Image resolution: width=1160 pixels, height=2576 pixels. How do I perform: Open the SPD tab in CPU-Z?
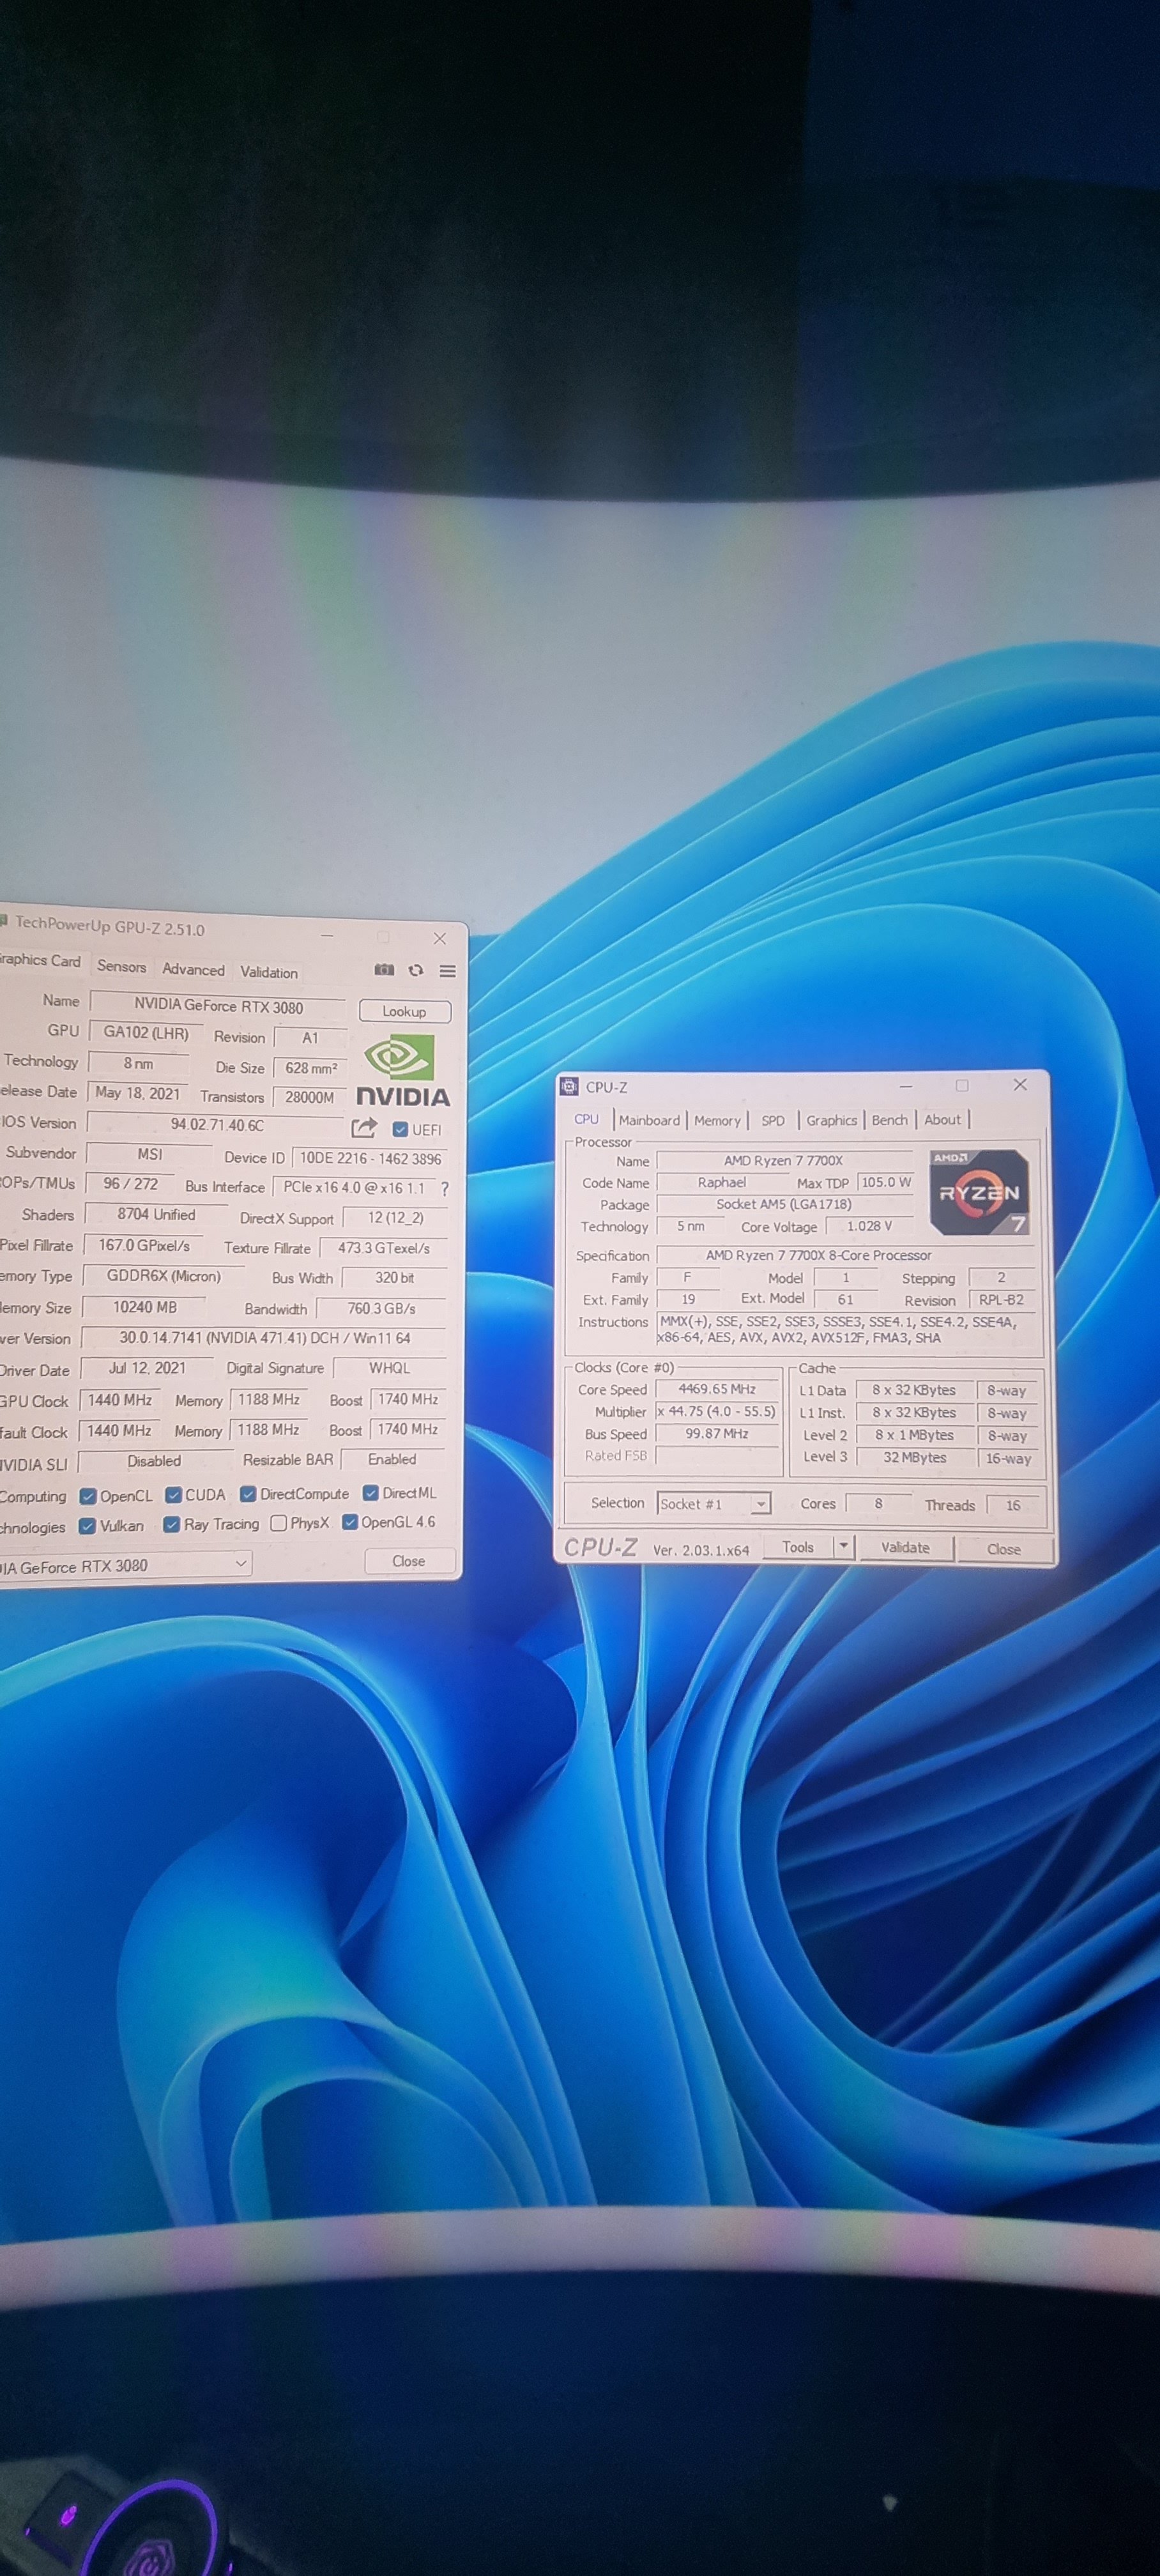click(773, 1121)
